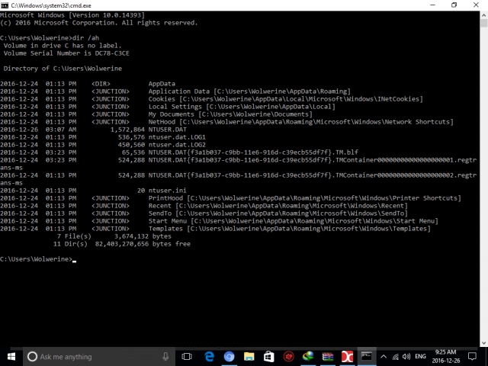Launch WinRAR from the taskbar
The image size is (488, 366).
328,356
